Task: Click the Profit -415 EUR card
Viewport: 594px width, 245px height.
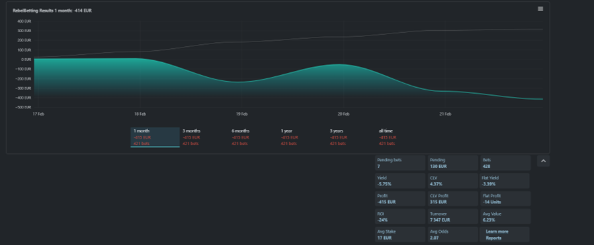Action: 400,199
